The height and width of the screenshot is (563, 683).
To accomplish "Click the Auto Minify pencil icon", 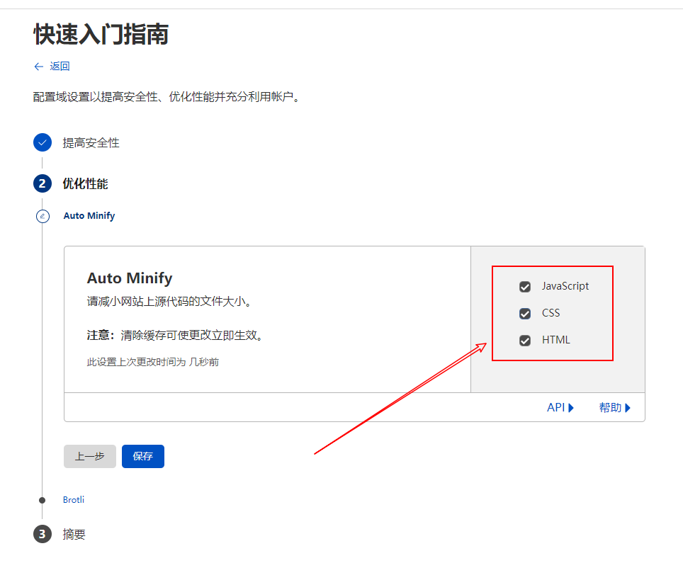I will click(43, 215).
